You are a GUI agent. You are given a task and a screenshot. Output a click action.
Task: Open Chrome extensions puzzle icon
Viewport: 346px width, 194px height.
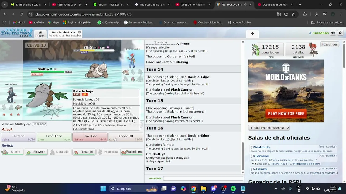click(x=305, y=14)
